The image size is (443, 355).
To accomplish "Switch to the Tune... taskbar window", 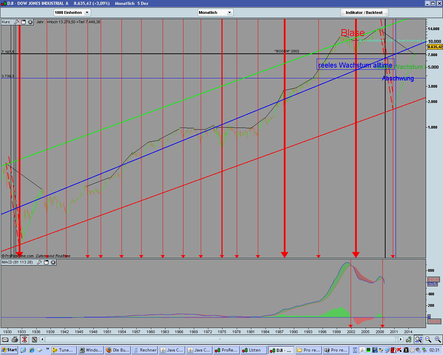I will [63, 350].
